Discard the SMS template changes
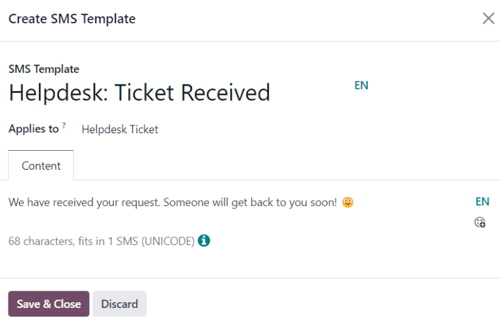 click(119, 304)
